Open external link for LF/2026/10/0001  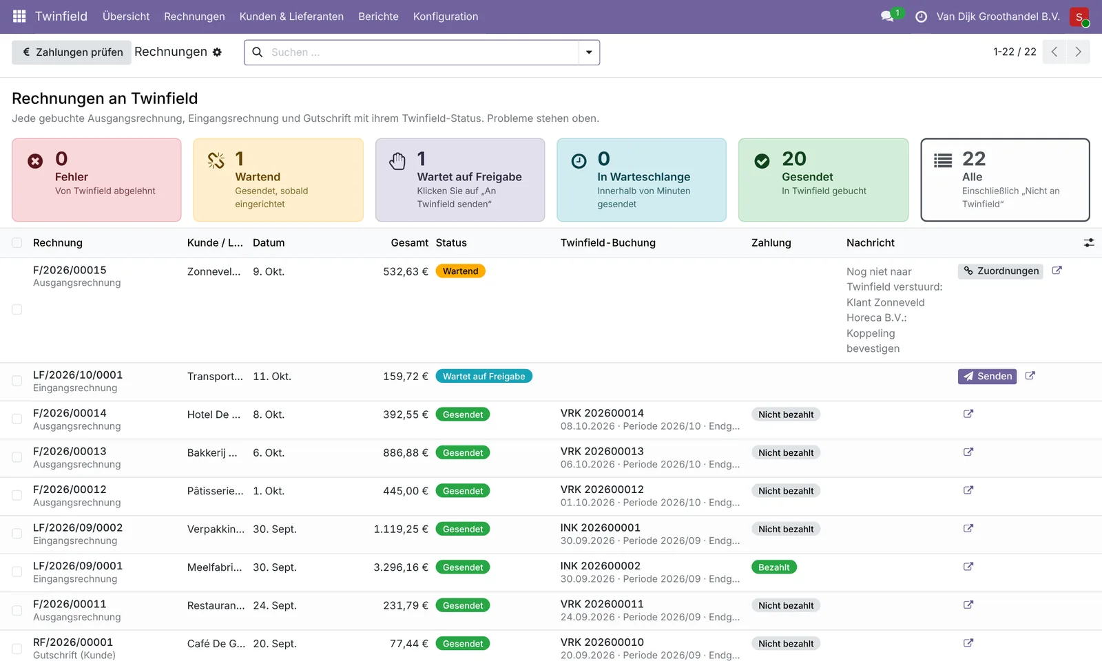1030,376
